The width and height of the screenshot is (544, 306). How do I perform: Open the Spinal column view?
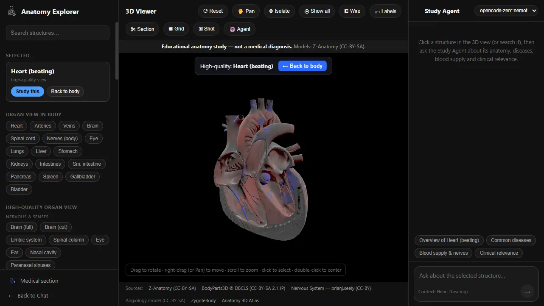click(69, 240)
